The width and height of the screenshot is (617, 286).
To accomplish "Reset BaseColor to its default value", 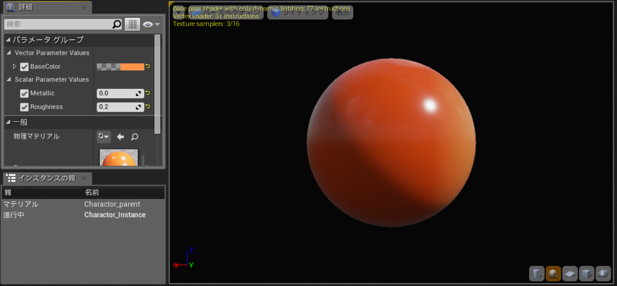I will pos(148,67).
